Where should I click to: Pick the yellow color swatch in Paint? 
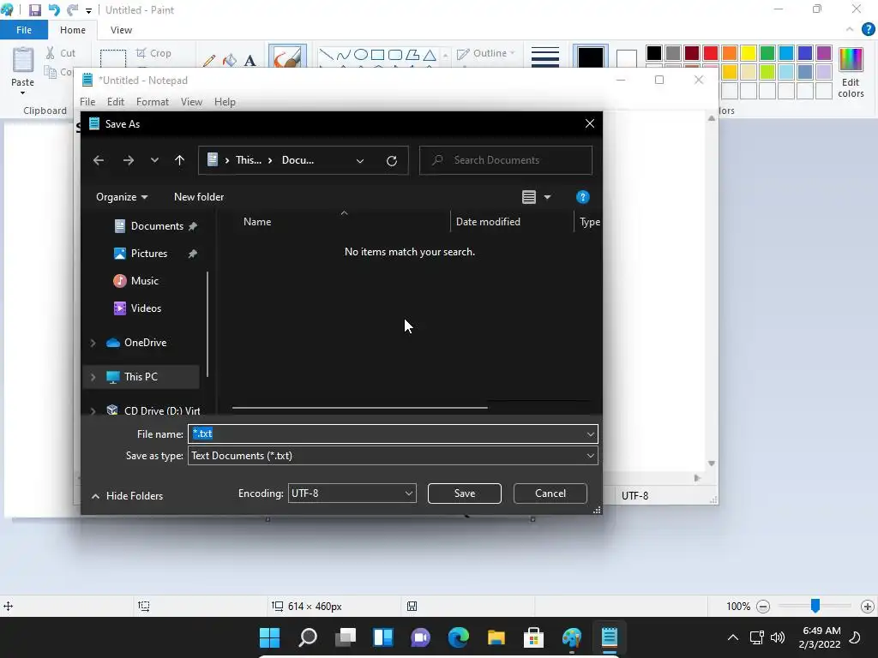click(748, 53)
